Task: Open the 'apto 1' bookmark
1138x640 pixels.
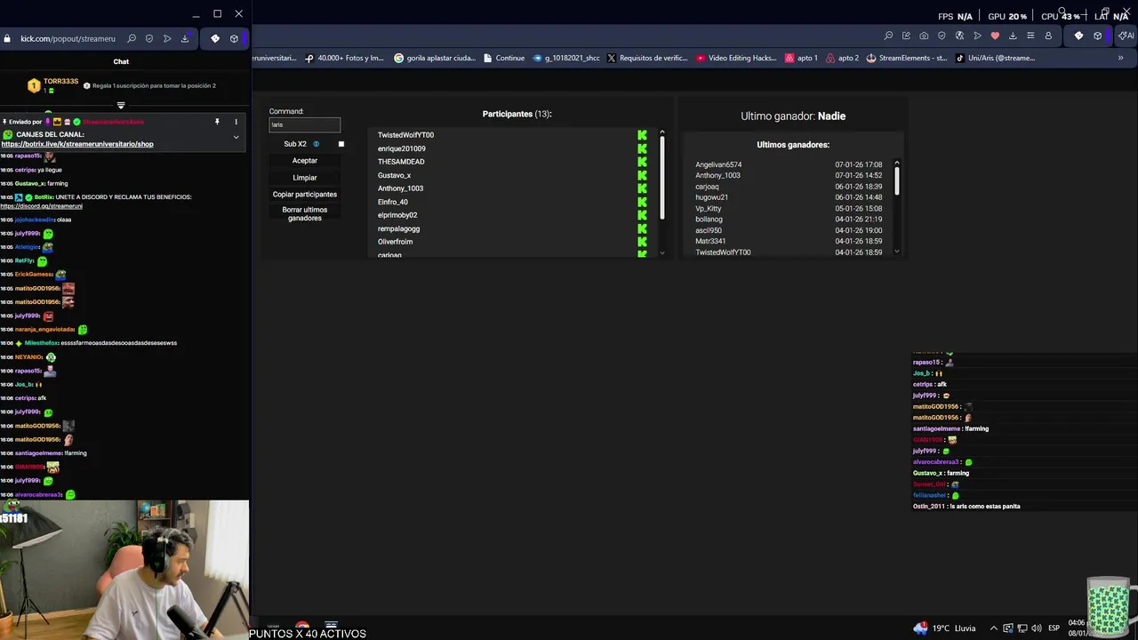Action: [x=801, y=58]
